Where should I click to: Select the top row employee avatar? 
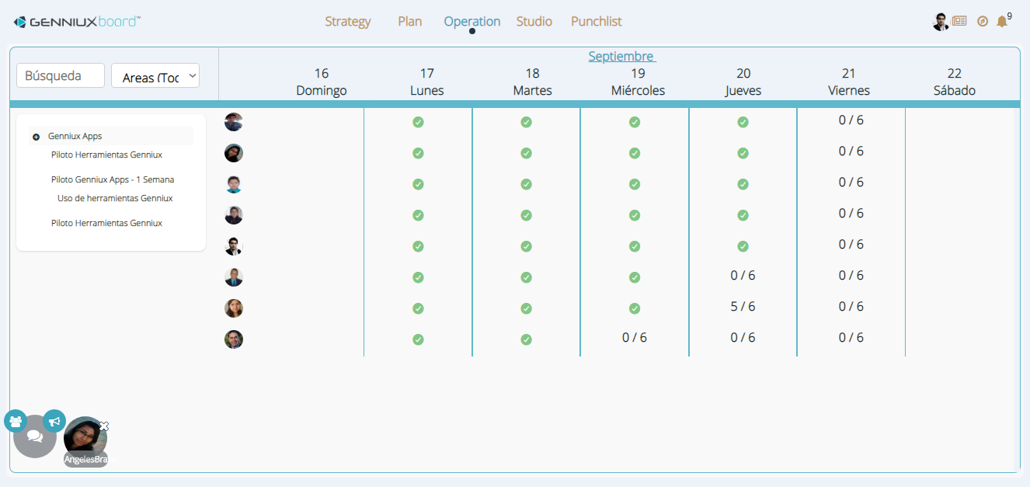tap(234, 122)
